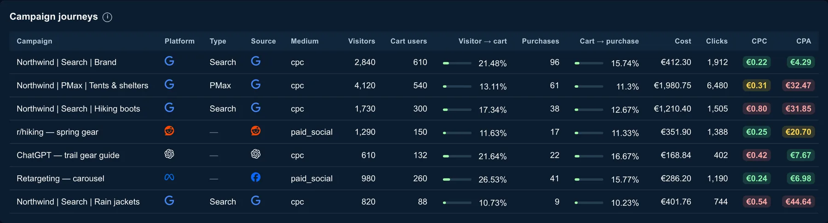828x223 pixels.
Task: Click Google platform icon in Rain jackets row
Action: click(x=169, y=200)
